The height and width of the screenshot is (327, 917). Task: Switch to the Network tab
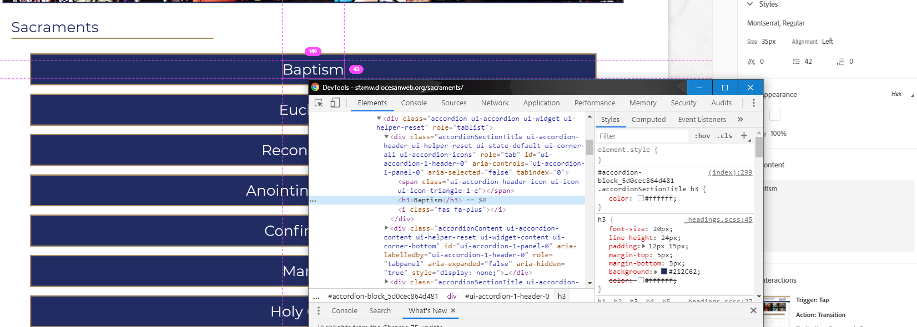pos(495,103)
